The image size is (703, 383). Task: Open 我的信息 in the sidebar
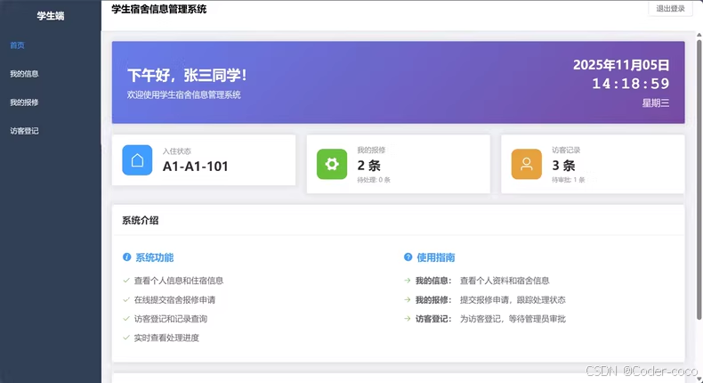click(x=50, y=74)
